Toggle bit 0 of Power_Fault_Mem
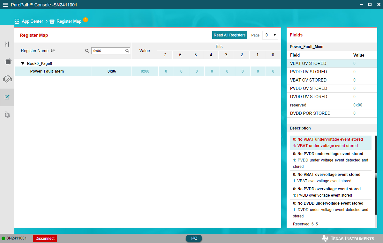 pos(273,71)
